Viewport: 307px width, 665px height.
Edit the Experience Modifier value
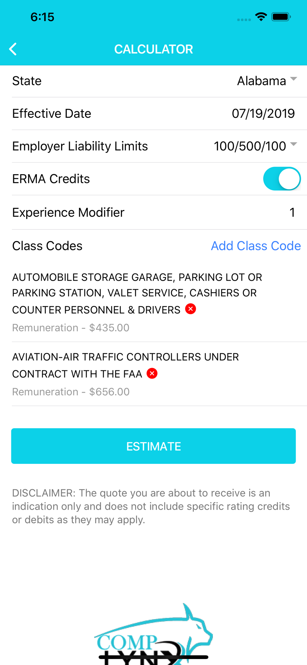pyautogui.click(x=292, y=212)
